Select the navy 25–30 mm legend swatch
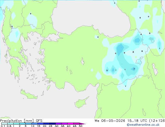This screenshot has height=127, width=165. pyautogui.click(x=53, y=124)
